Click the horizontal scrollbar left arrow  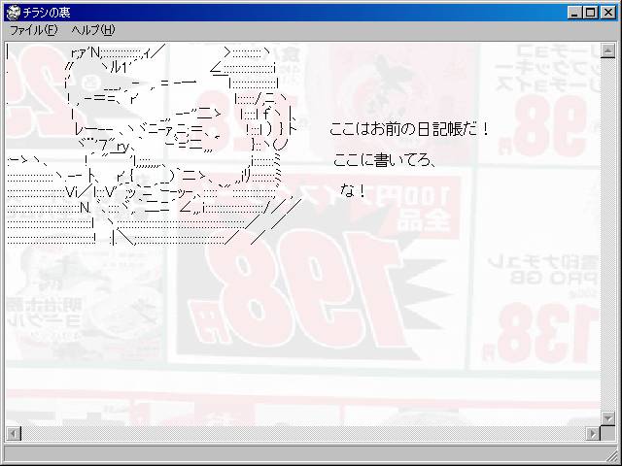click(x=14, y=433)
